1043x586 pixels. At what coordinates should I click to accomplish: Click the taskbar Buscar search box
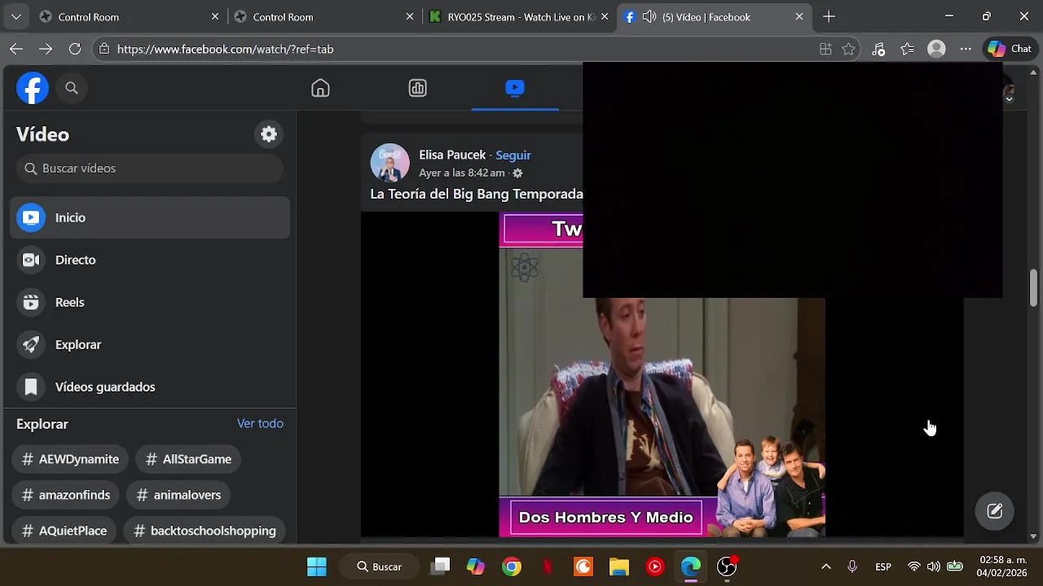point(380,566)
